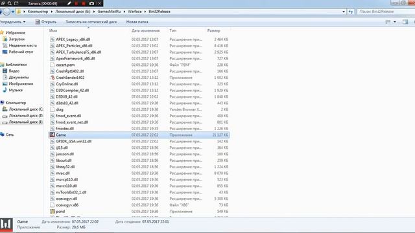Select the APEX_Legacy_x86.dll file
This screenshot has width=415, height=233.
pyautogui.click(x=73, y=39)
